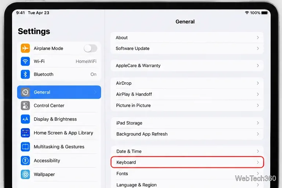This screenshot has width=282, height=188.
Task: Tap the Settings title heading
Action: point(34,31)
